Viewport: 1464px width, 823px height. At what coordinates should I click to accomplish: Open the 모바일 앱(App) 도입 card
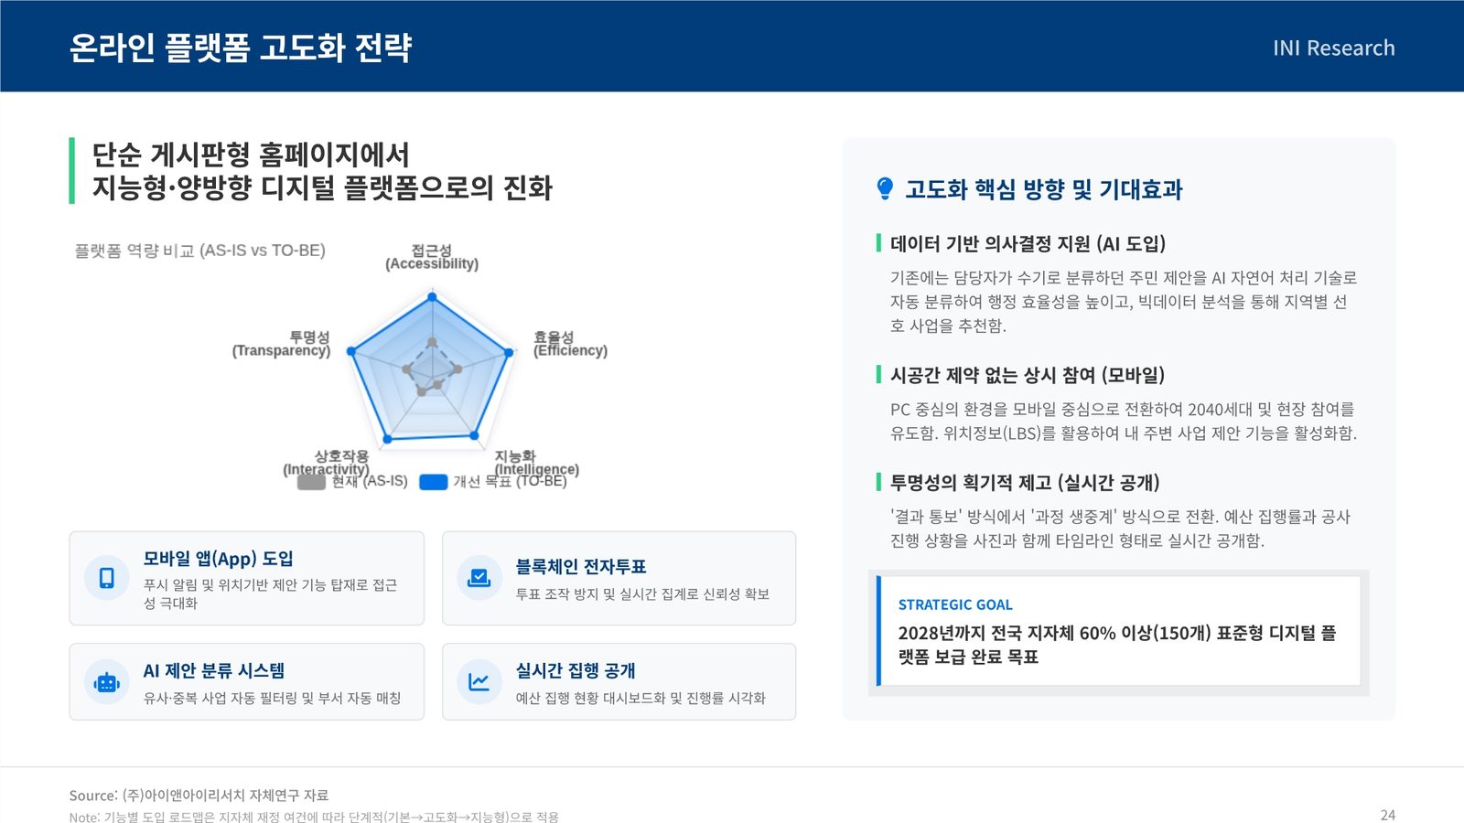click(247, 578)
